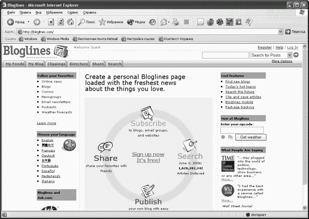309x219 pixels.
Task: Switch to the Share tab
Action: click(x=98, y=64)
